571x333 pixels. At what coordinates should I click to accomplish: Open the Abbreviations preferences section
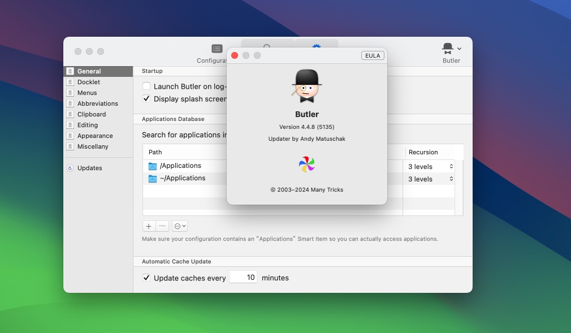[97, 103]
